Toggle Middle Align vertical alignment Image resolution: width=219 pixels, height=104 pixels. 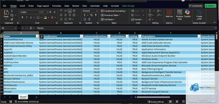(x=66, y=11)
